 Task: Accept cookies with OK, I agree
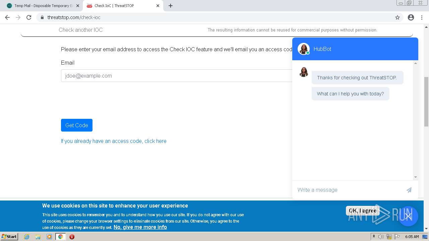click(363, 211)
